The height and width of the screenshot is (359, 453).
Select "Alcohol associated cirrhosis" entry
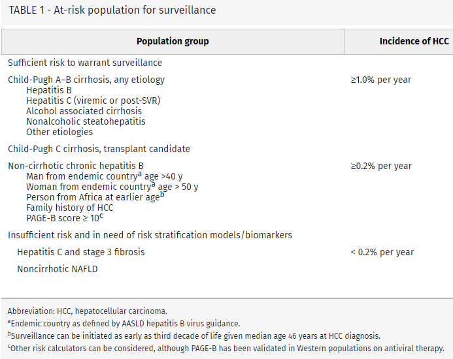pyautogui.click(x=84, y=111)
